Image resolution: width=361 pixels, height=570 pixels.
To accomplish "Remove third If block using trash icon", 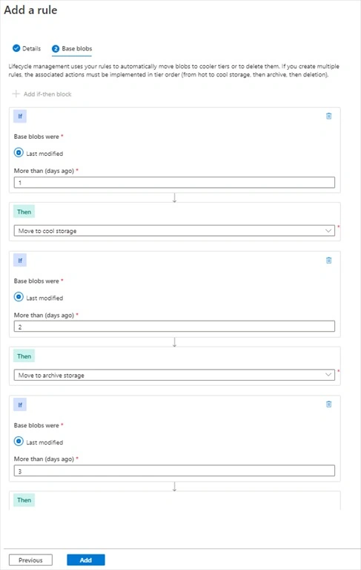I will pos(328,404).
